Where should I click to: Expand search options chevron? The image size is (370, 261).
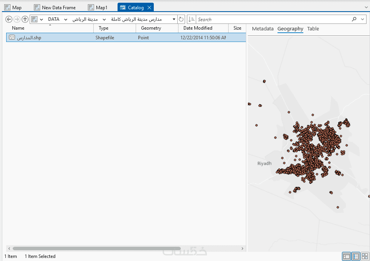click(x=362, y=19)
